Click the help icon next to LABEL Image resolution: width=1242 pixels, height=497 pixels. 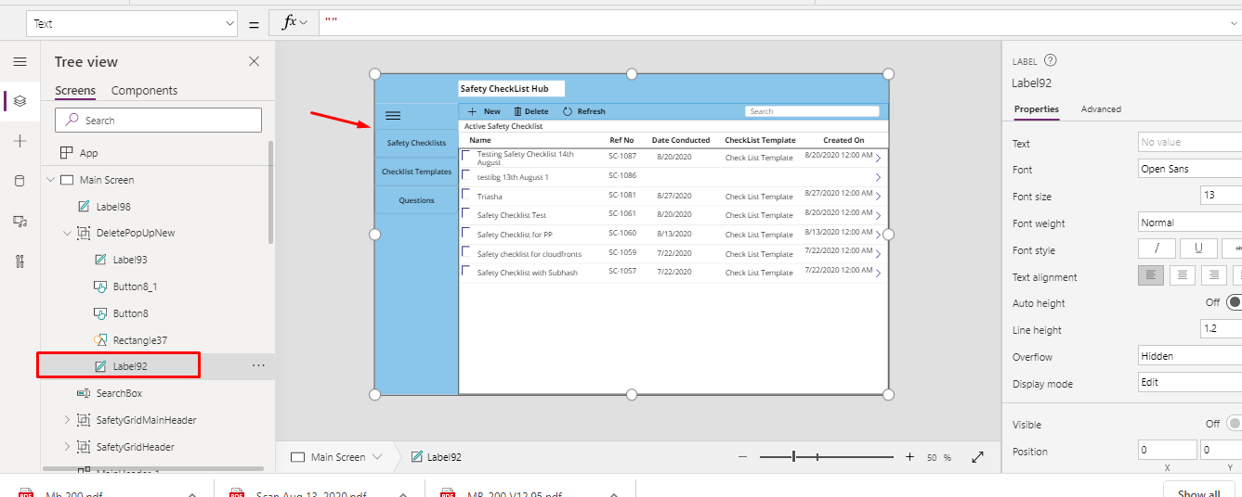point(1051,61)
